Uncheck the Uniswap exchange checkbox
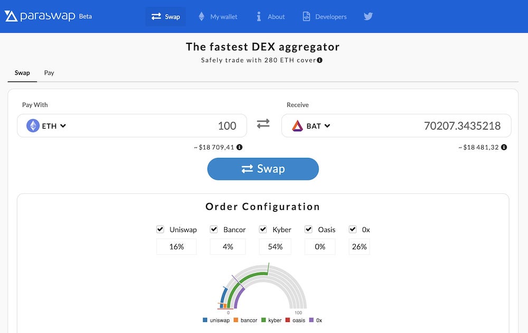The height and width of the screenshot is (333, 528). point(160,229)
